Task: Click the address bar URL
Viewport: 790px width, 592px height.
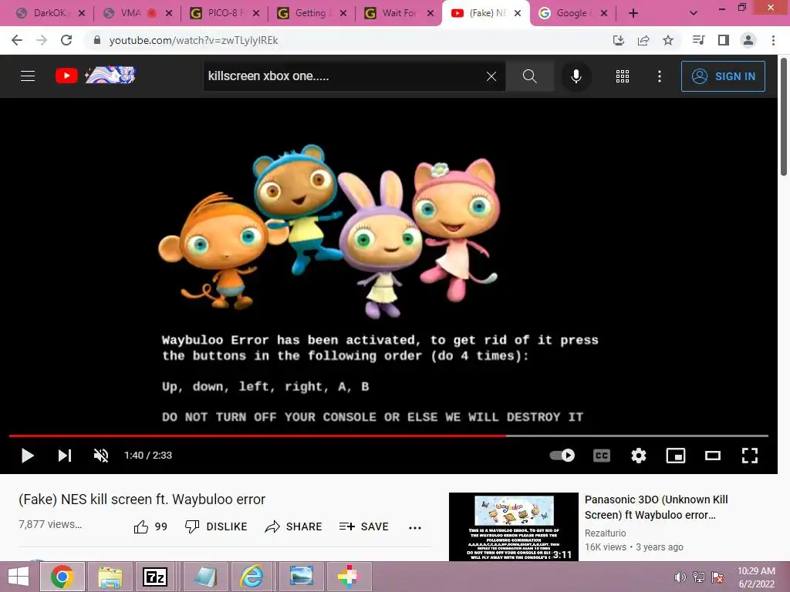Action: [x=194, y=40]
